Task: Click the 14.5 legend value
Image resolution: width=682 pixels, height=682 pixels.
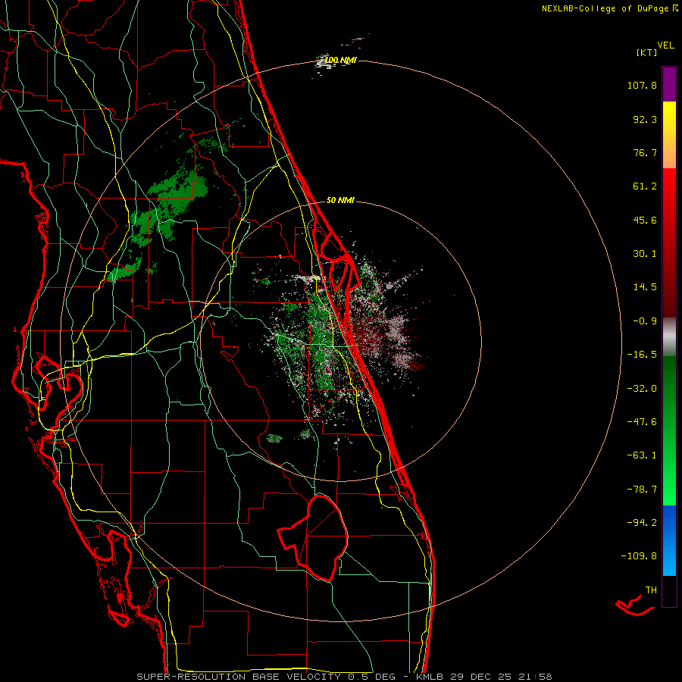Action: [x=645, y=287]
